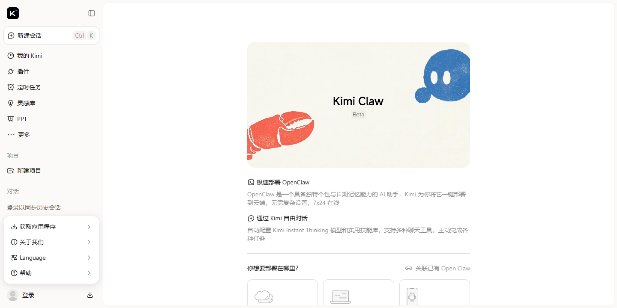Viewport: 617px width, 308px height.
Task: Go to 定时任务 scheduled tasks
Action: pyautogui.click(x=51, y=87)
